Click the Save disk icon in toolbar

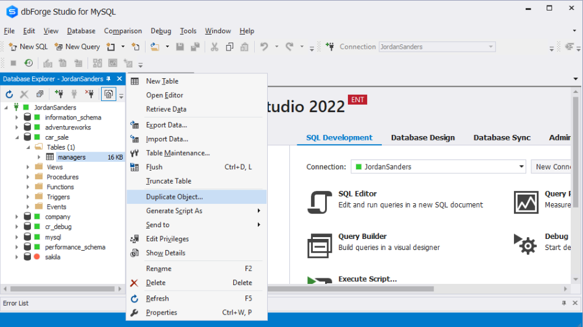tap(180, 47)
